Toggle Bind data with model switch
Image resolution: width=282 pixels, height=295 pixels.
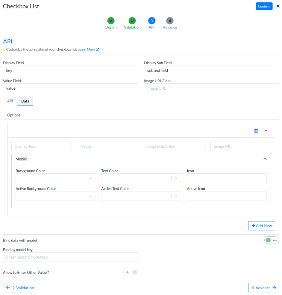[x=272, y=240]
